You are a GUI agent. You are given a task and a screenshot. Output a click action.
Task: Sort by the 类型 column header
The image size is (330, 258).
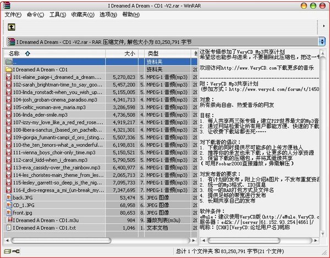[168, 53]
